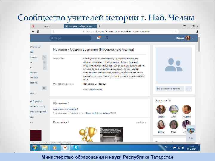The width and height of the screenshot is (215, 161).
Task: Open the golden trophy photo
Action: (88, 134)
